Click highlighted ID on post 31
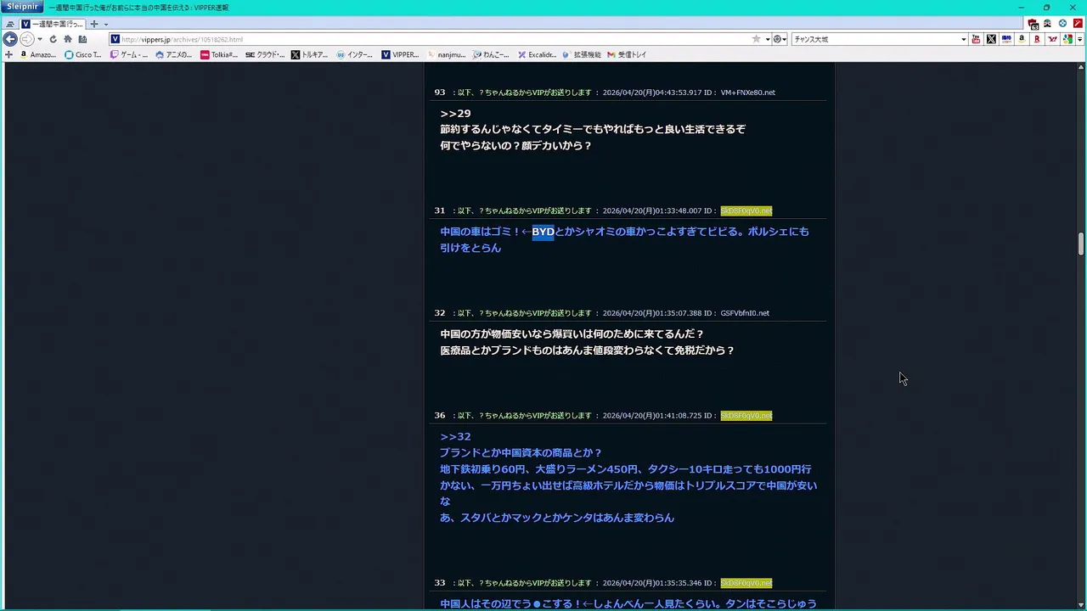 (x=746, y=210)
